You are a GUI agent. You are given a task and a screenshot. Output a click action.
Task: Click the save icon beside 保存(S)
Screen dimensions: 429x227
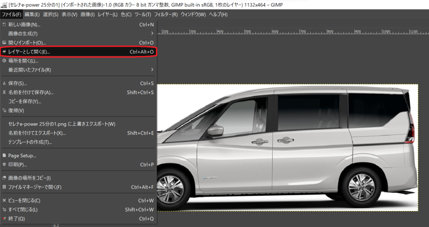click(4, 83)
